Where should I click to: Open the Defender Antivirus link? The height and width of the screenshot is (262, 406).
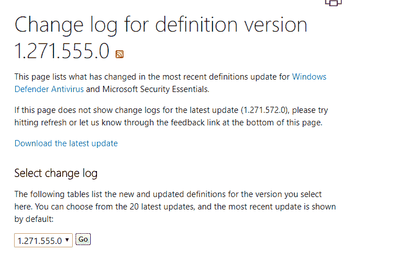49,89
